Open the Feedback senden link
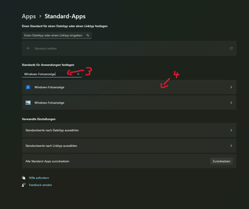The width and height of the screenshot is (249, 209). tap(40, 185)
